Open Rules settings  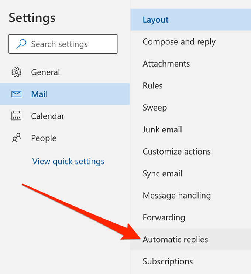click(x=190, y=86)
